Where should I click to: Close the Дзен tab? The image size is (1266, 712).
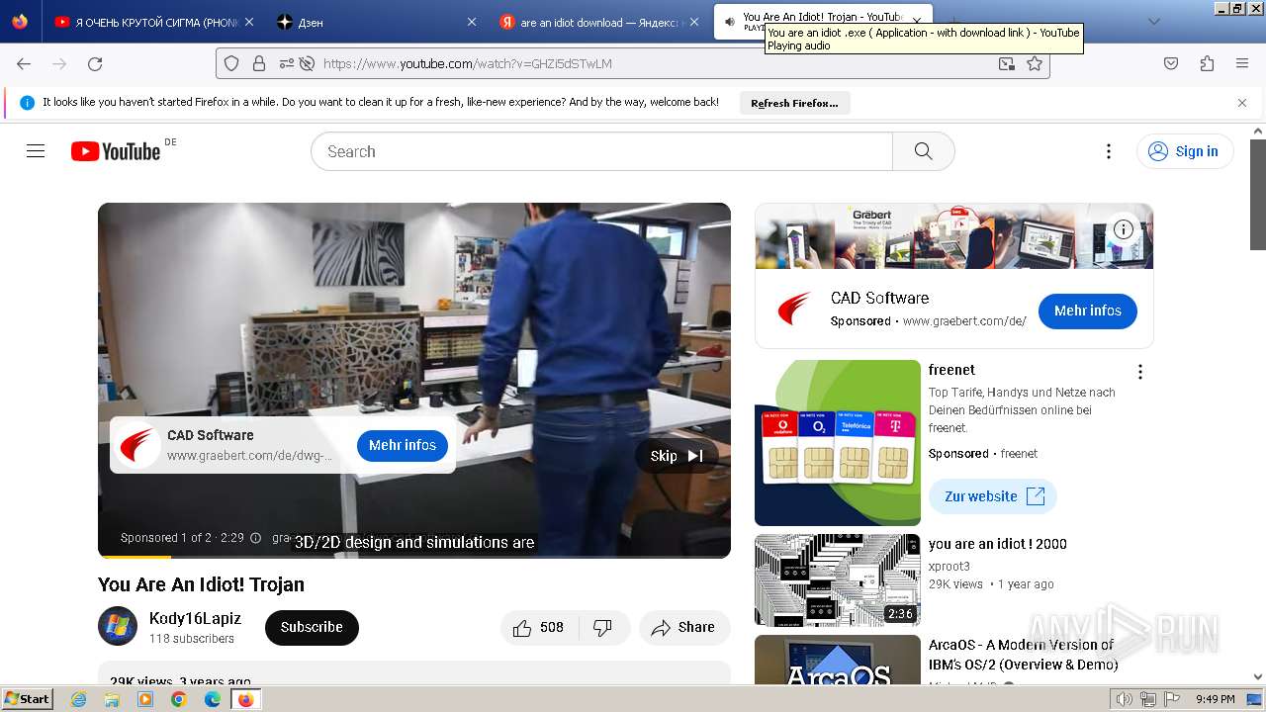click(x=472, y=22)
